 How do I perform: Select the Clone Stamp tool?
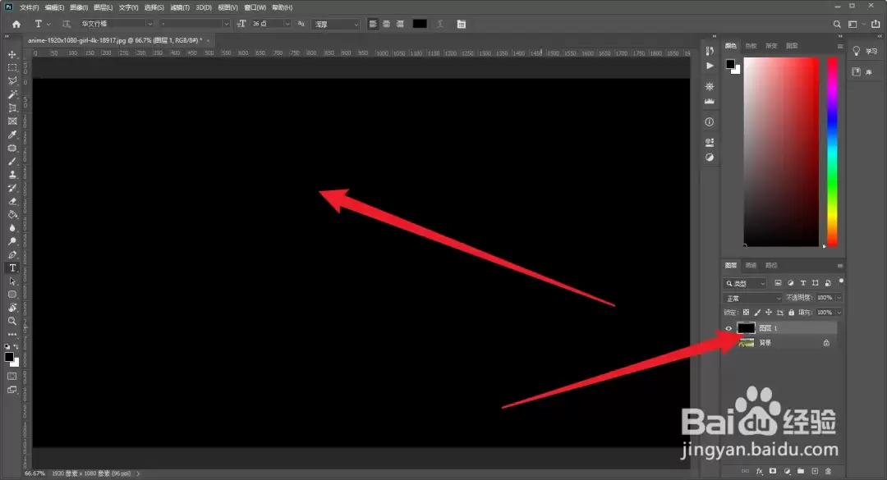coord(11,175)
